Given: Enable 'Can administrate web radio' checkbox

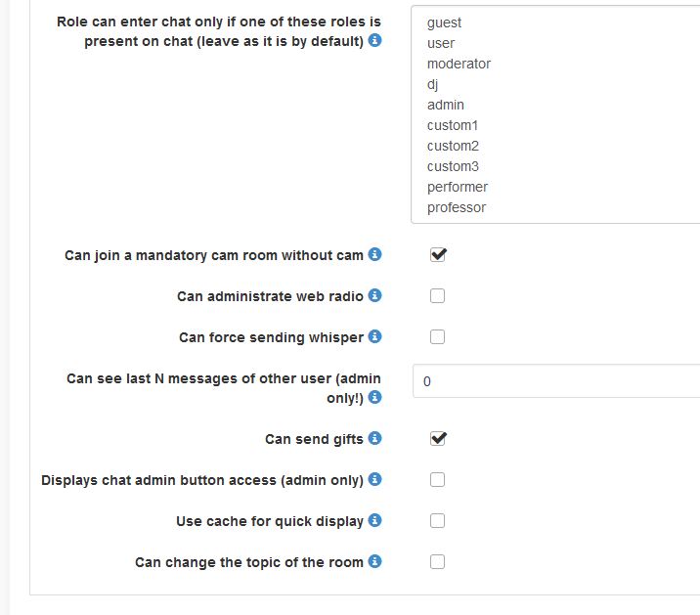Looking at the screenshot, I should (438, 295).
